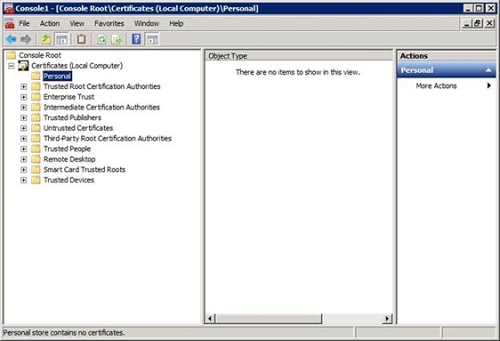The image size is (500, 341).
Task: Select Intermediate Certification Authorities store
Action: (x=101, y=107)
